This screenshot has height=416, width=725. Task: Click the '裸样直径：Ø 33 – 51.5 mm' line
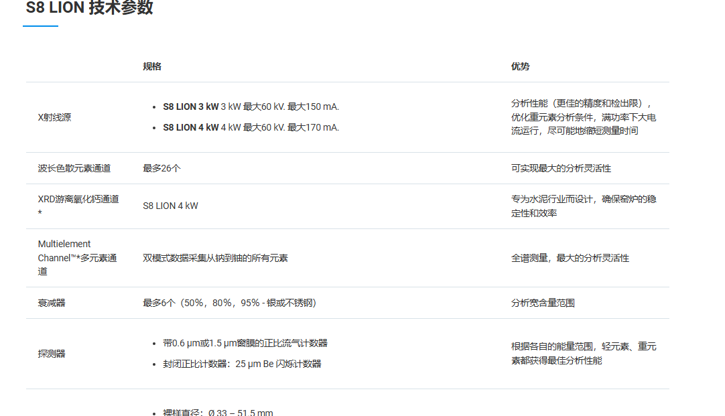pos(218,412)
